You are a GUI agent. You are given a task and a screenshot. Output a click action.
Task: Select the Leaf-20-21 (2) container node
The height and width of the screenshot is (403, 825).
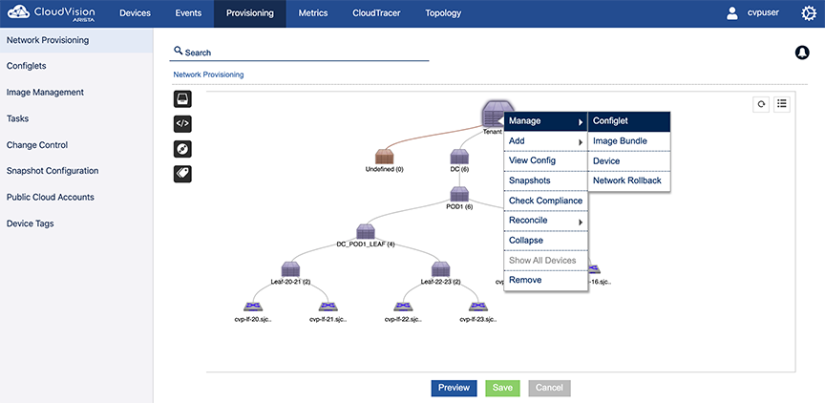tap(290, 269)
